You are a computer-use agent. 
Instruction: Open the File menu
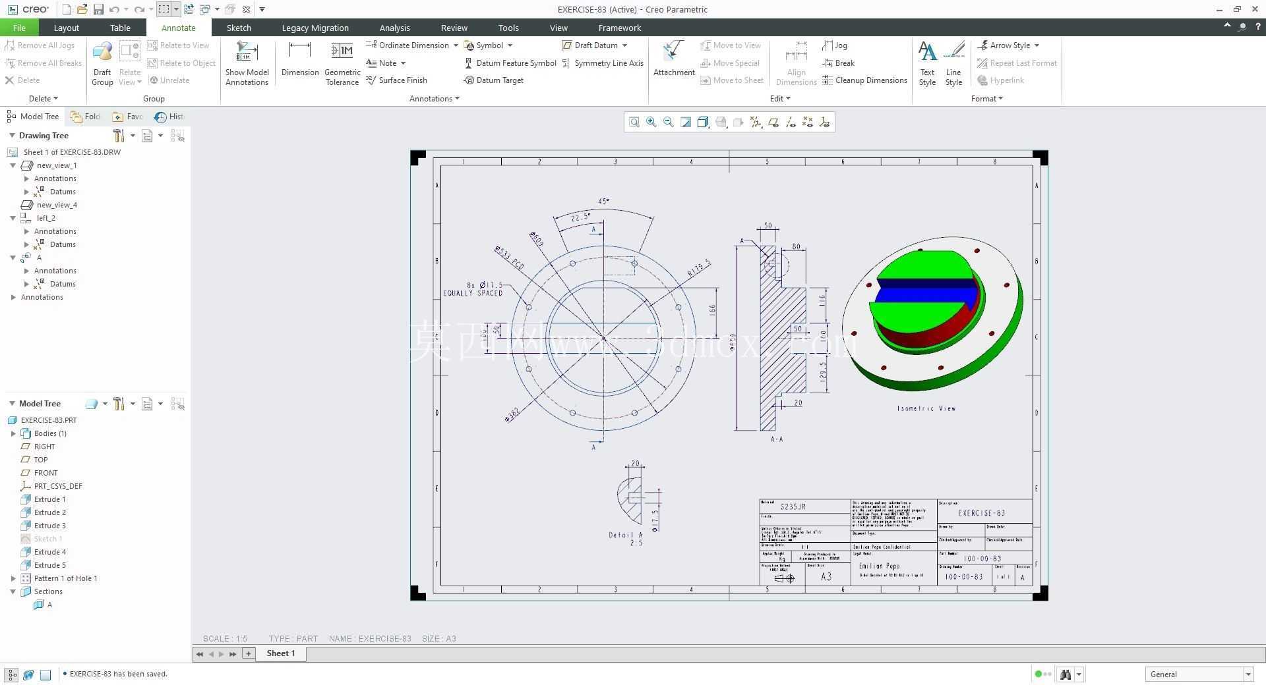[x=19, y=28]
